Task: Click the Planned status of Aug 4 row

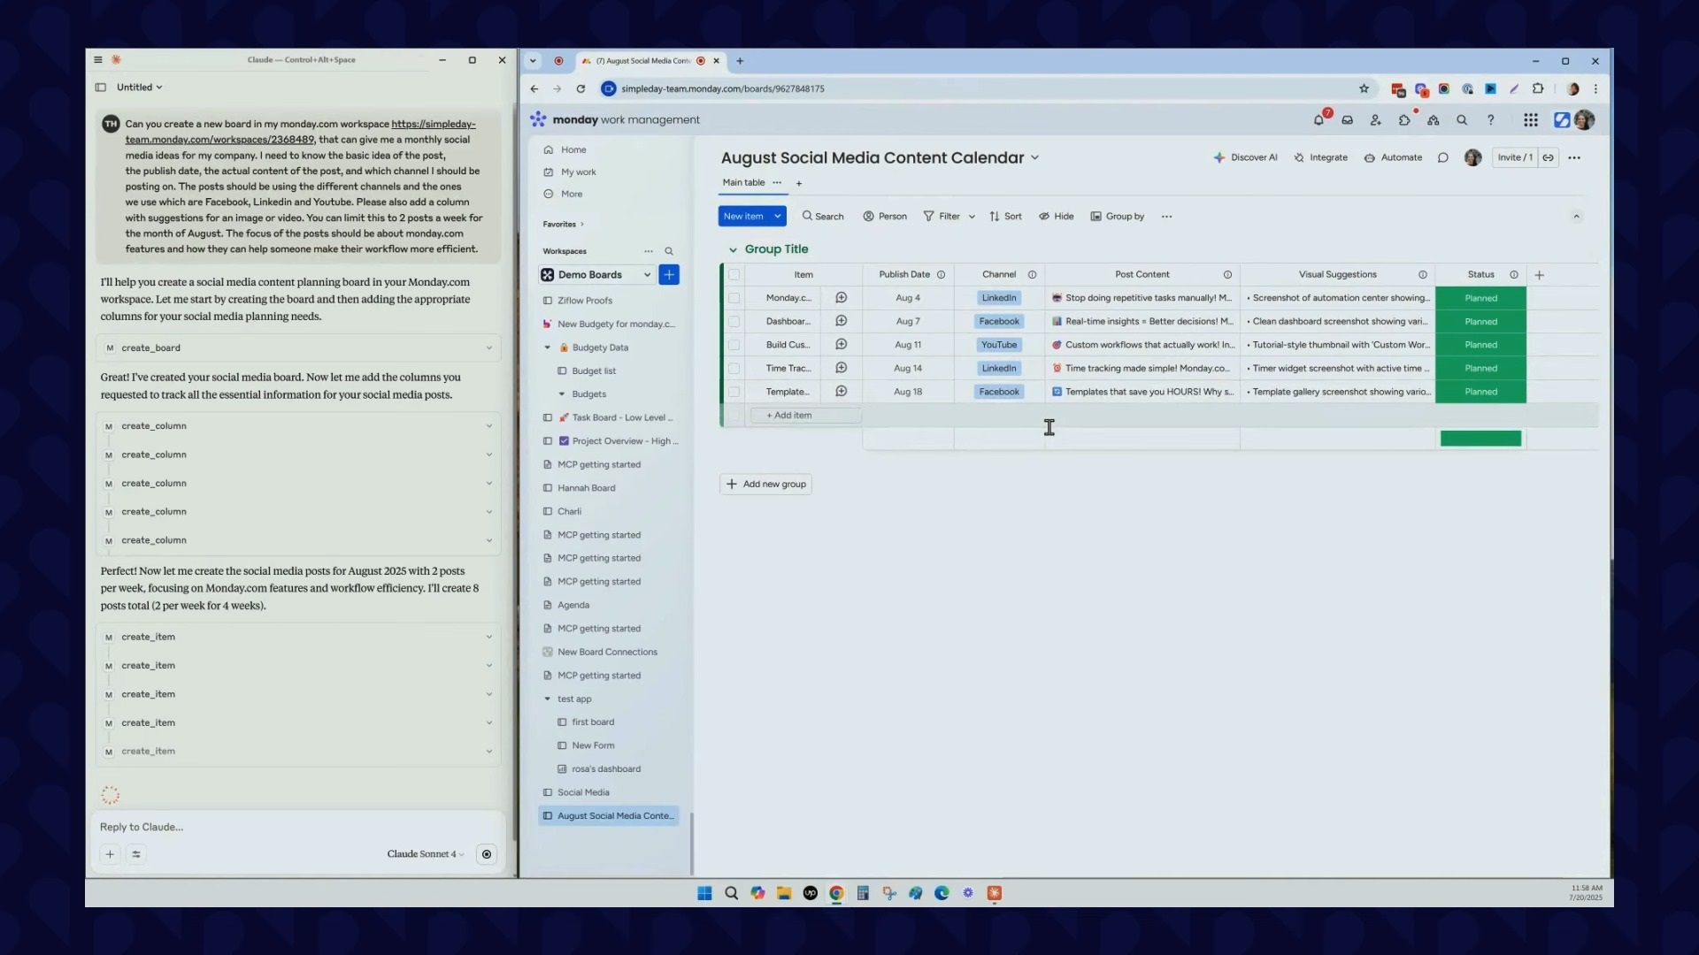Action: point(1480,298)
